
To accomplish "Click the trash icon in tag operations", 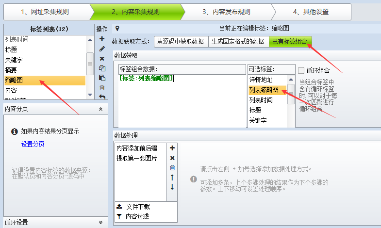I will click(102, 87).
